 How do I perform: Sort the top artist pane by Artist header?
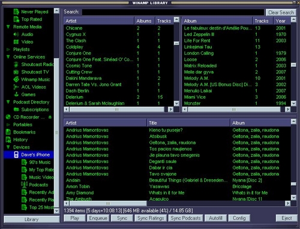[x=99, y=21]
